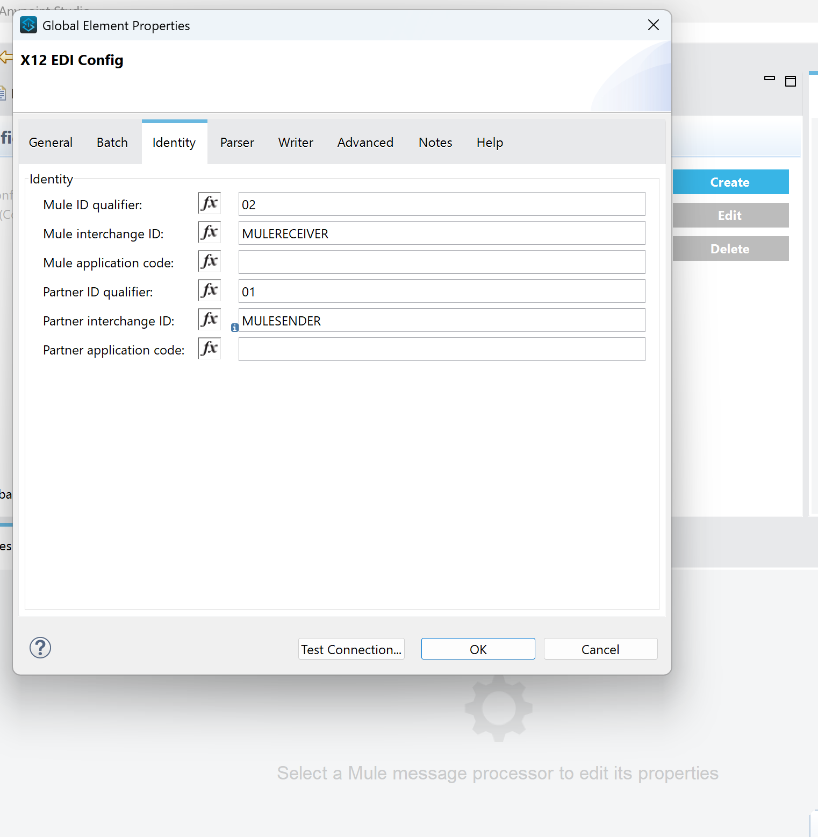
Task: Click the Test Connection button
Action: tap(351, 649)
